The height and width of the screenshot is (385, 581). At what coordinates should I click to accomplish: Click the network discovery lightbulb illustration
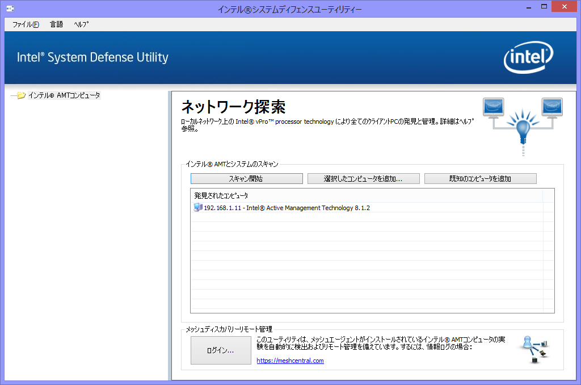coord(523,127)
